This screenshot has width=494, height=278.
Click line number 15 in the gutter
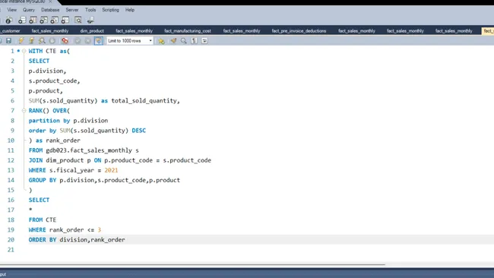11,190
